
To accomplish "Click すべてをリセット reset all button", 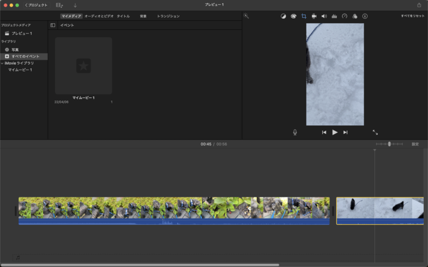I will [413, 16].
